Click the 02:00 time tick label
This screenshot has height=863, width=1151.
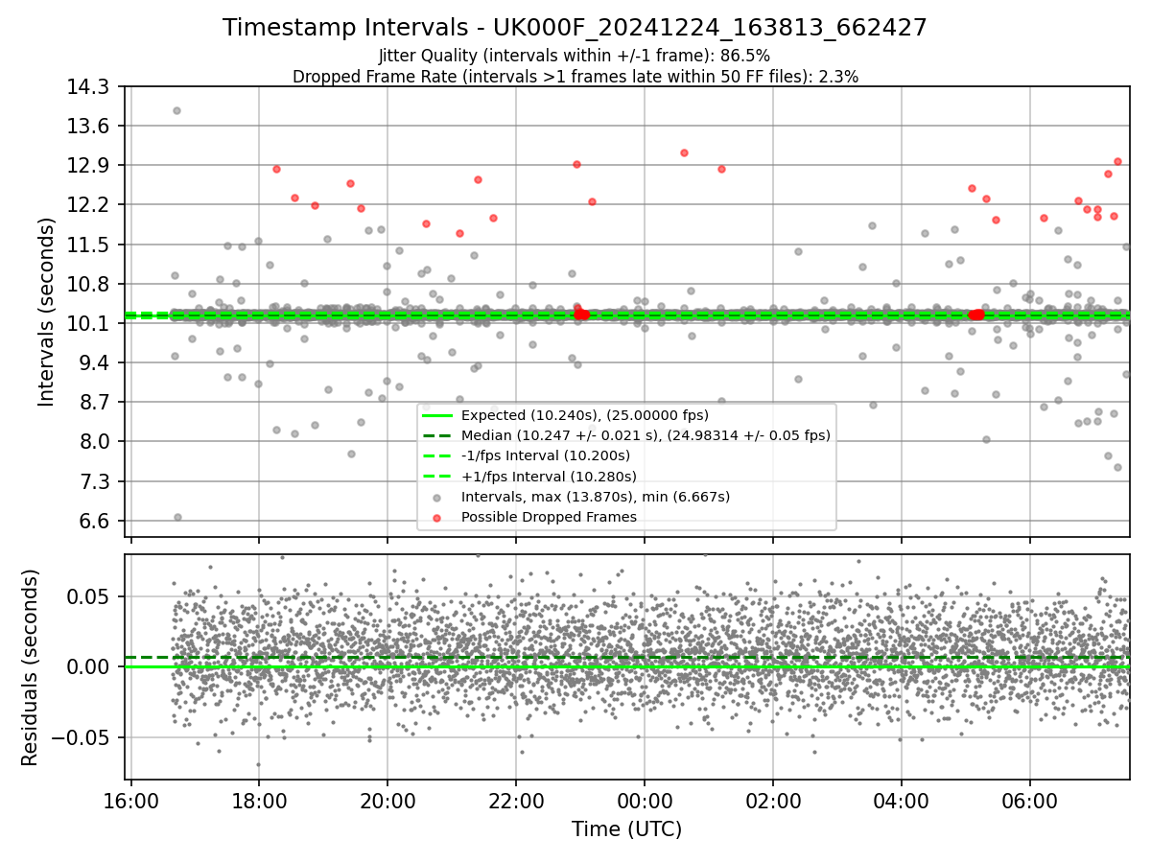point(773,800)
